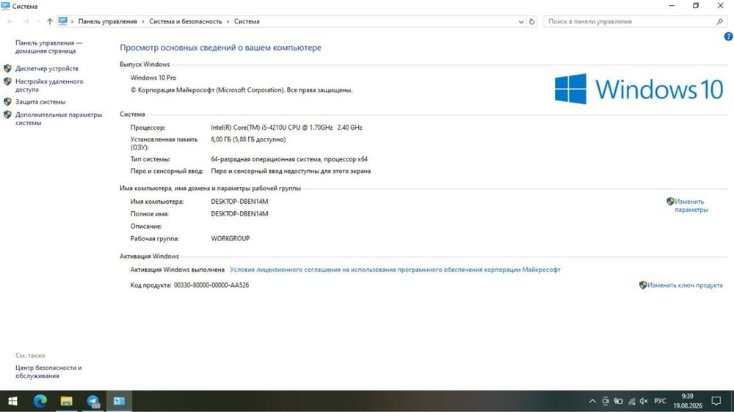
Task: Switch input language via РУС indicator
Action: pos(660,401)
